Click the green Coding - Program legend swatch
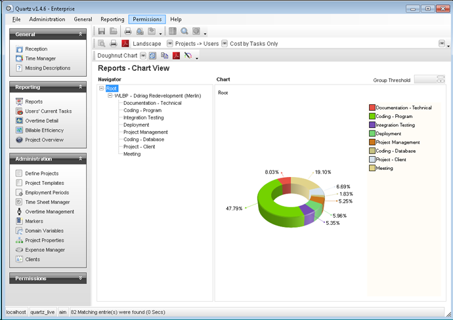This screenshot has height=320, width=453. [x=372, y=116]
